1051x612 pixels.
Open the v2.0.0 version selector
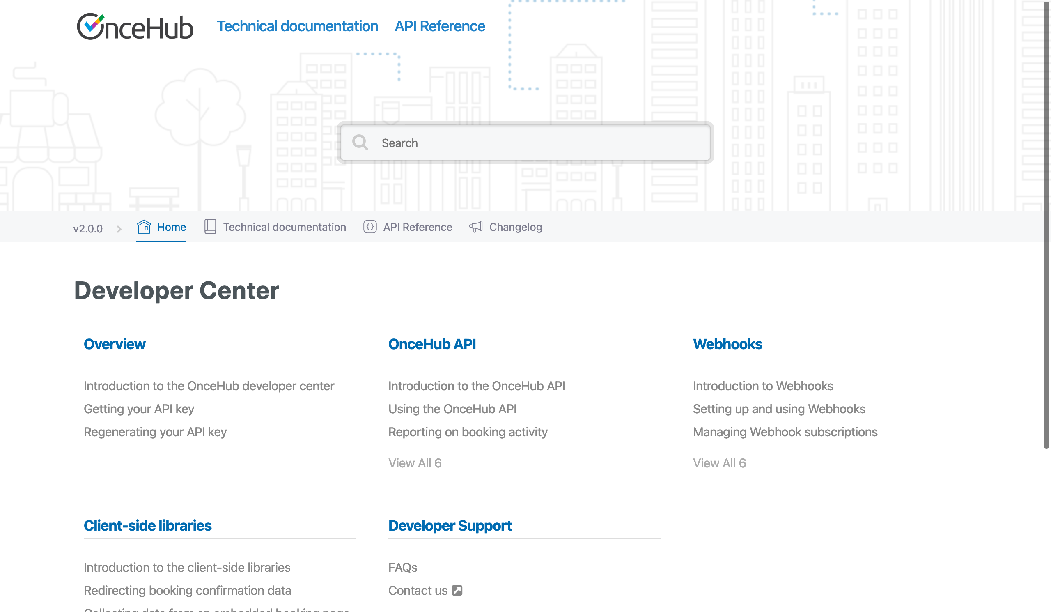[x=88, y=229]
